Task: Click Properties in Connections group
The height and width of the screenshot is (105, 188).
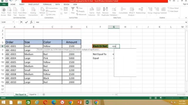Action: tap(51, 11)
